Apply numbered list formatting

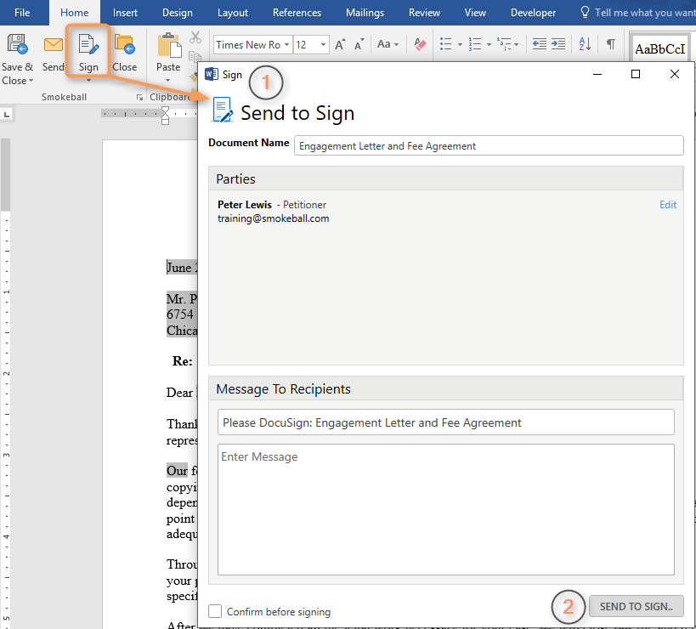coord(475,44)
